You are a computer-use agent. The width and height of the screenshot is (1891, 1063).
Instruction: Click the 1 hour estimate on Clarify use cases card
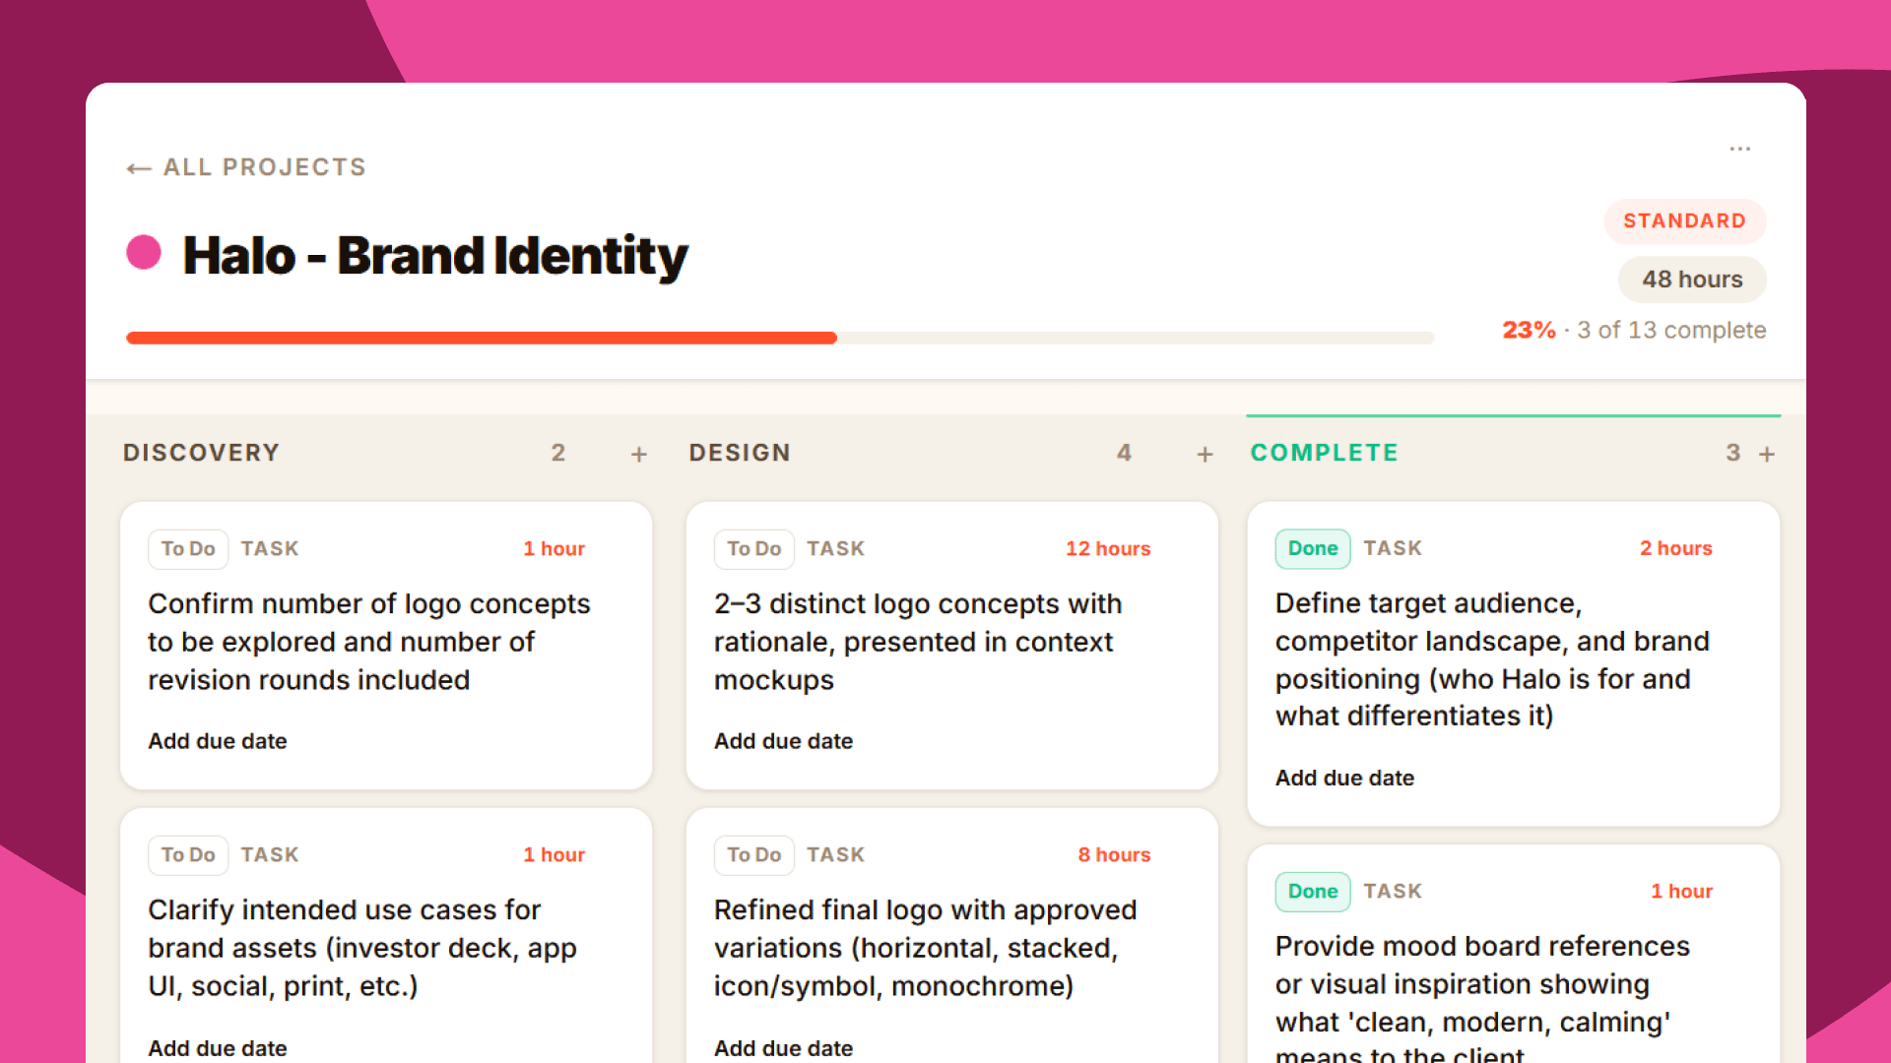coord(554,855)
